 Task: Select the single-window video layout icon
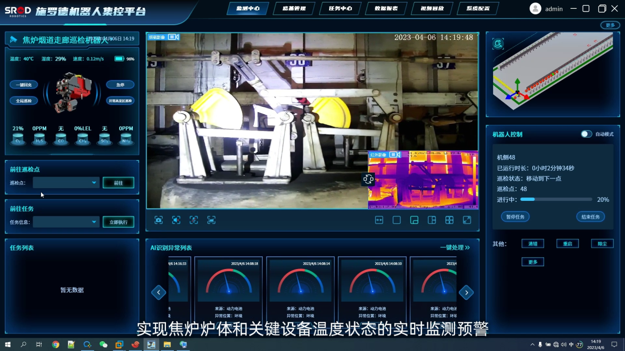click(396, 220)
